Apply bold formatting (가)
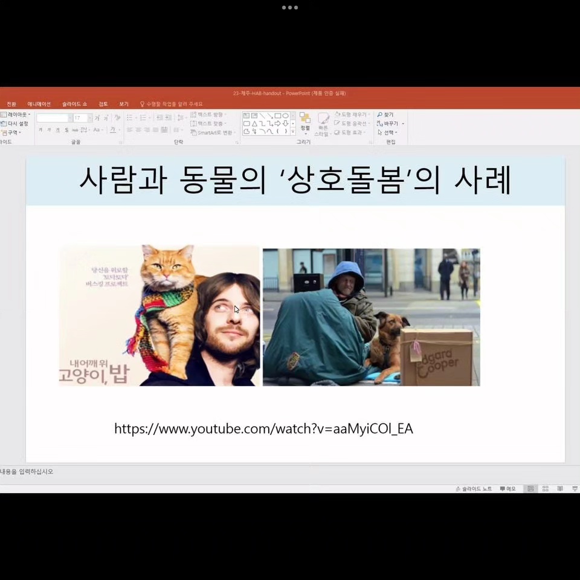Image resolution: width=580 pixels, height=580 pixels. pos(40,130)
